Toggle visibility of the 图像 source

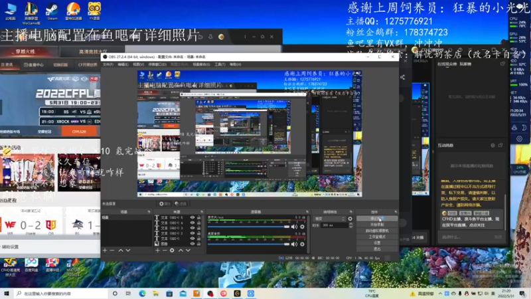pos(192,244)
